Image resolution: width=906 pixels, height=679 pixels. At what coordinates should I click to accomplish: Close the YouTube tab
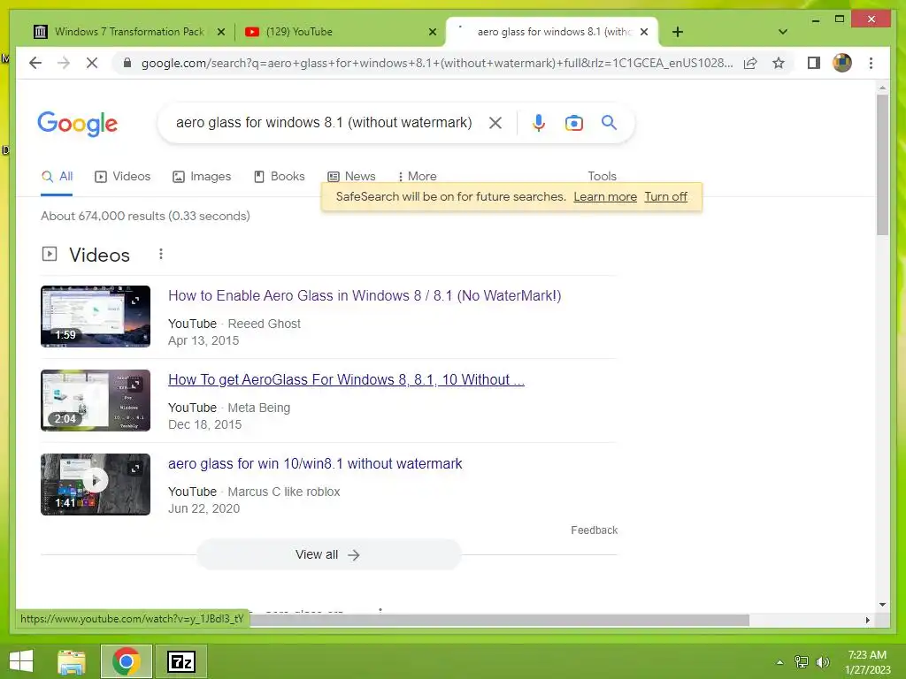432,32
